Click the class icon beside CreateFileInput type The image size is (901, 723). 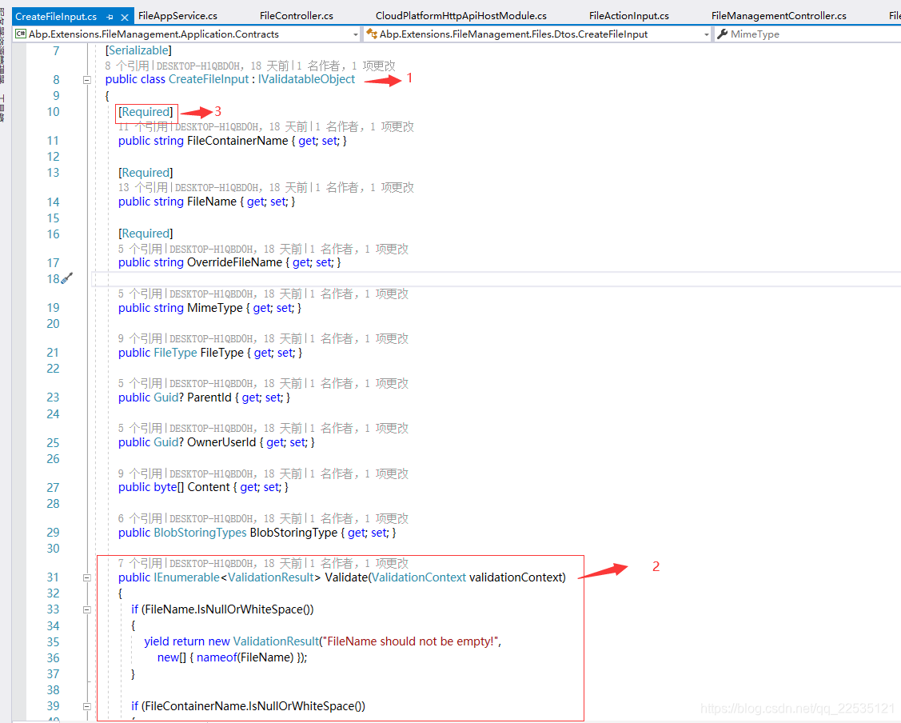click(372, 34)
